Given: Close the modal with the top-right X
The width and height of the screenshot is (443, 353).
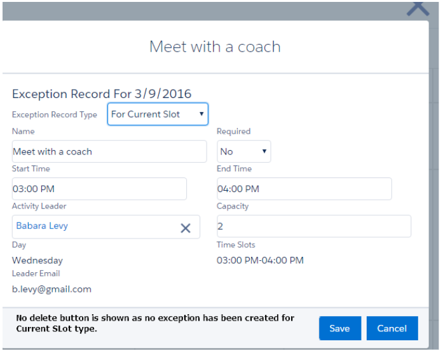Looking at the screenshot, I should click(x=418, y=8).
